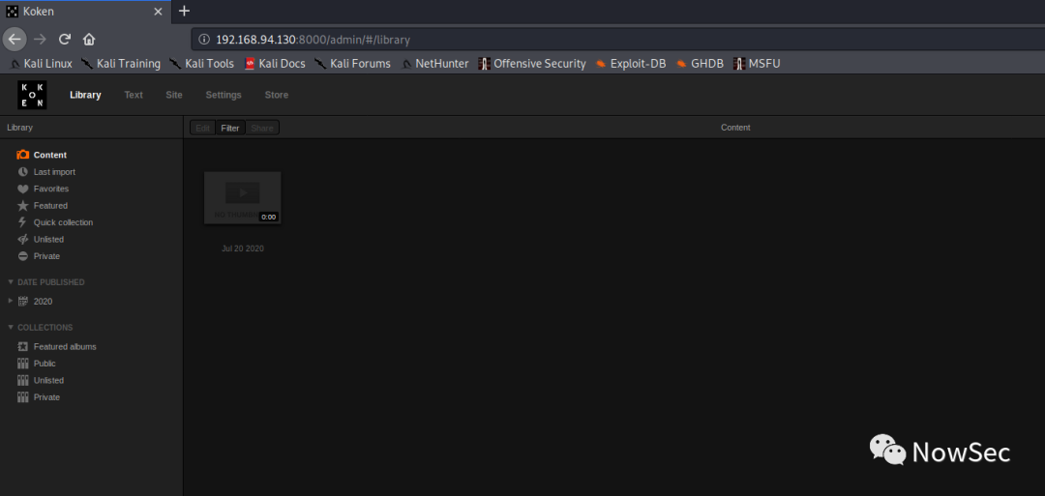Click the Private collection album icon
This screenshot has width=1045, height=496.
[x=22, y=397]
